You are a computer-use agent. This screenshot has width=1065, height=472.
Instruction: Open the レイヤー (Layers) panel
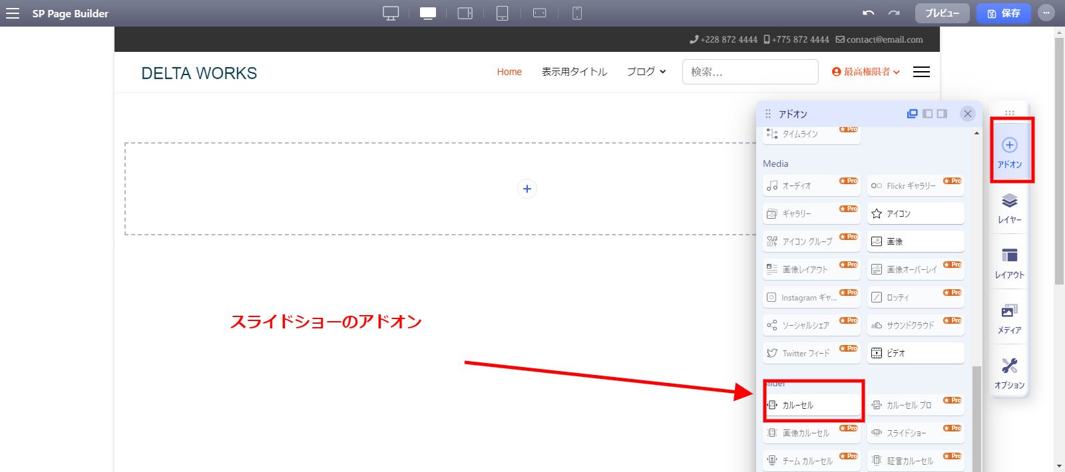click(x=1009, y=207)
